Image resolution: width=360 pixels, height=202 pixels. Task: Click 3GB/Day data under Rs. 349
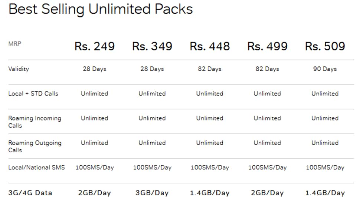(152, 193)
